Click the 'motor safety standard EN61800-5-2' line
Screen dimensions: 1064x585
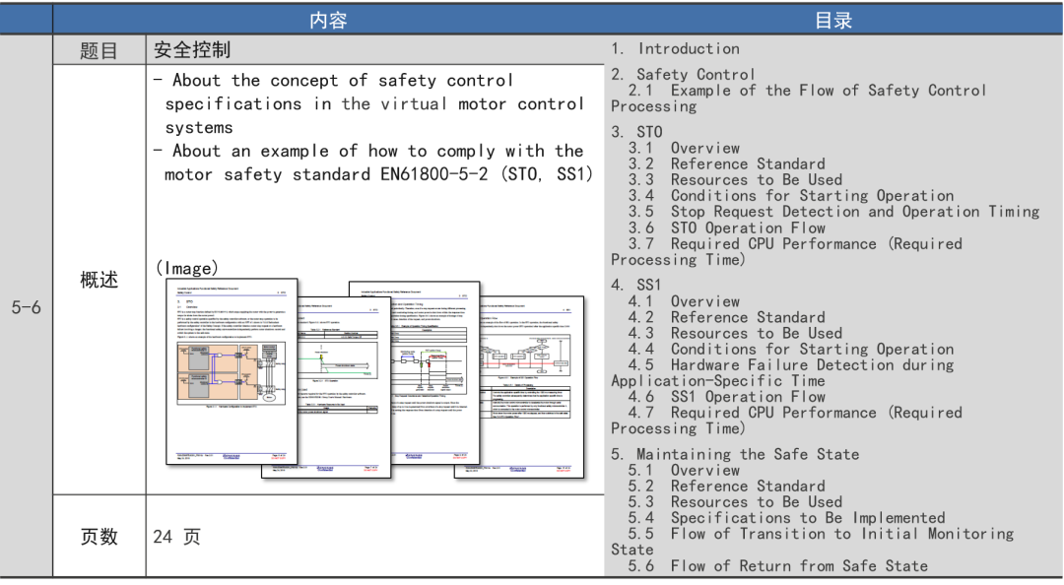point(378,174)
